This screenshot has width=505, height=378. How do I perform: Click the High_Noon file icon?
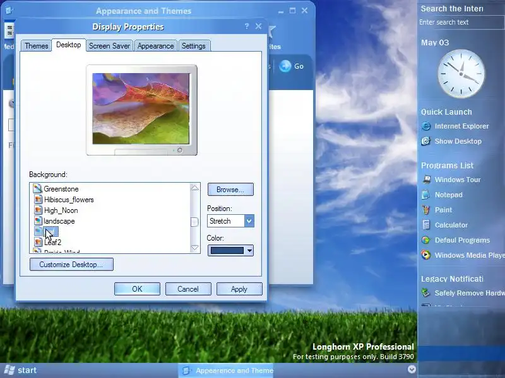(x=38, y=210)
